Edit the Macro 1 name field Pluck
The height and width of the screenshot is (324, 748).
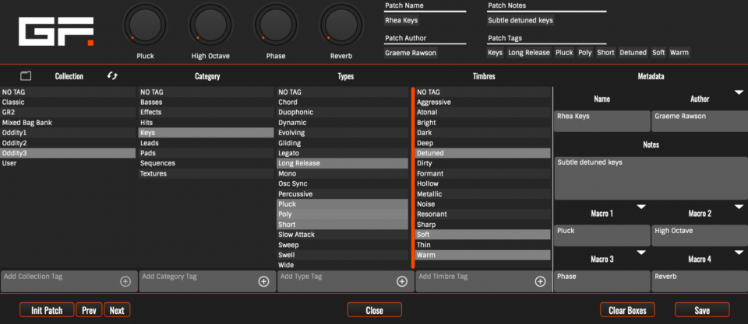coord(602,235)
